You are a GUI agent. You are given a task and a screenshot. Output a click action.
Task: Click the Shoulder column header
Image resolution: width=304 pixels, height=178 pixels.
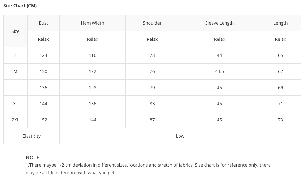(152, 23)
